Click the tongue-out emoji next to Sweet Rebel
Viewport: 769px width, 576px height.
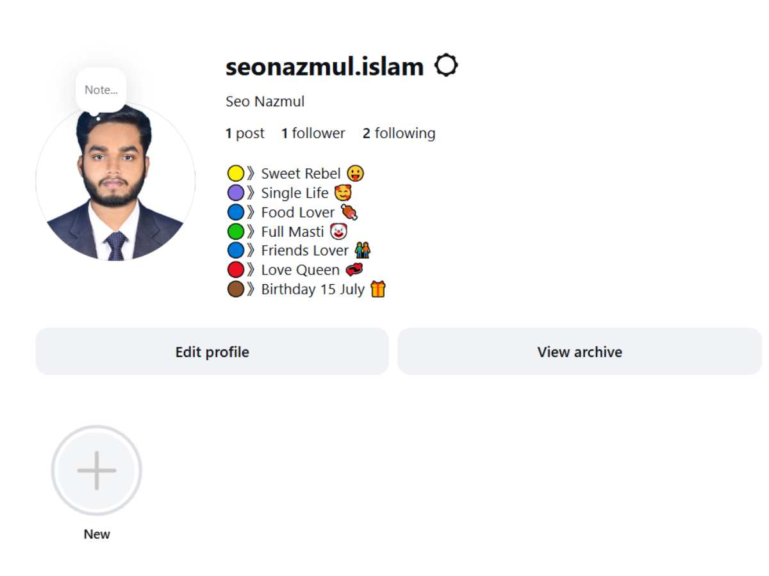tap(355, 173)
